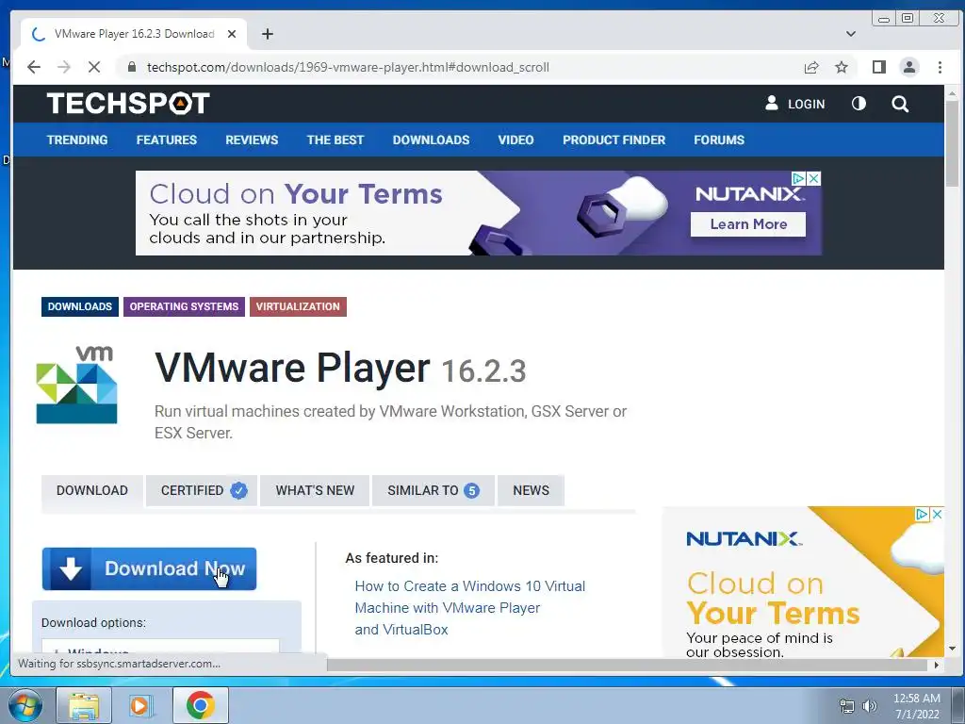Open Windows Explorer from taskbar
The image size is (965, 724).
pos(84,705)
